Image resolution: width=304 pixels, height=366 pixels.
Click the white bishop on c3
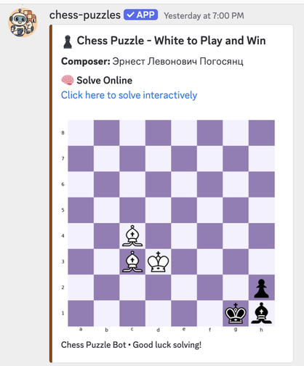point(132,261)
